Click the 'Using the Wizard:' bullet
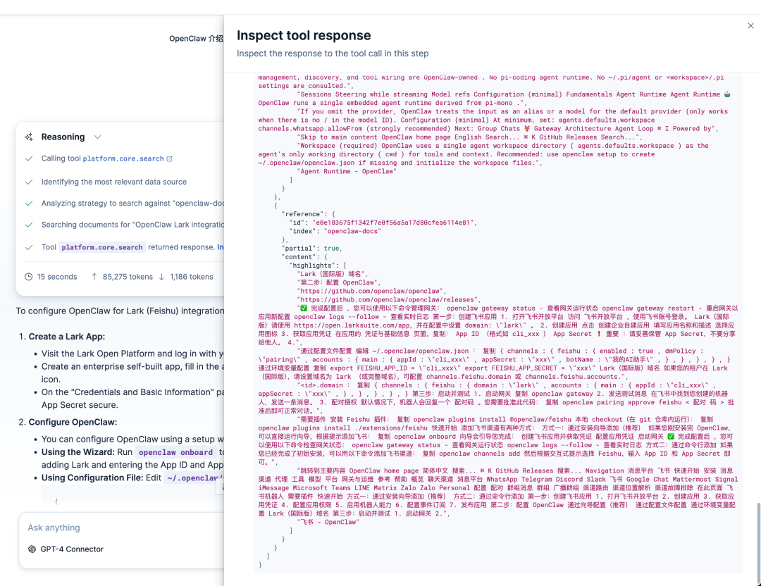Image resolution: width=761 pixels, height=586 pixels. point(78,452)
